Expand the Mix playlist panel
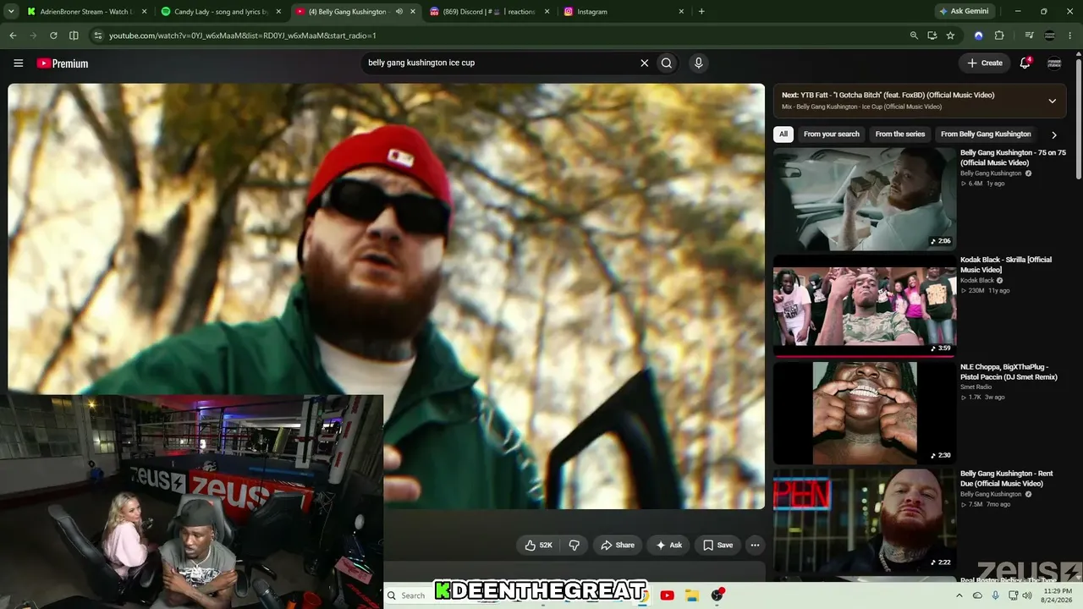 point(1052,101)
